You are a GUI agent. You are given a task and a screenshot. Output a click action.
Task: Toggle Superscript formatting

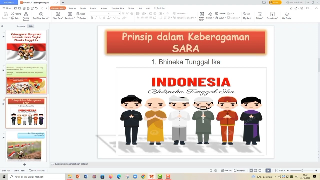click(114, 18)
